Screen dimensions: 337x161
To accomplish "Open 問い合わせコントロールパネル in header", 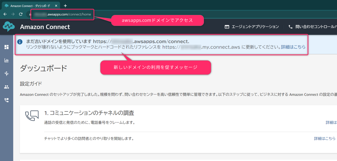I will pyautogui.click(x=316, y=27).
